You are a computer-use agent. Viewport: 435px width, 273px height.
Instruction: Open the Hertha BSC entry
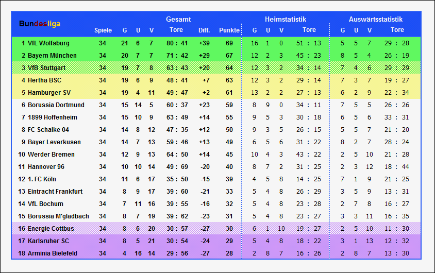click(x=44, y=80)
